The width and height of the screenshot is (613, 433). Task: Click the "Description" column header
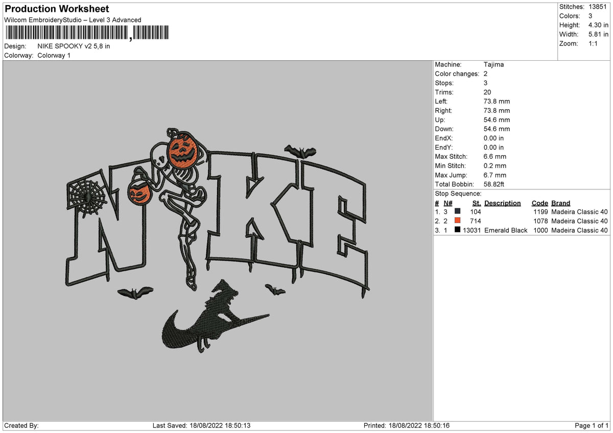[503, 203]
